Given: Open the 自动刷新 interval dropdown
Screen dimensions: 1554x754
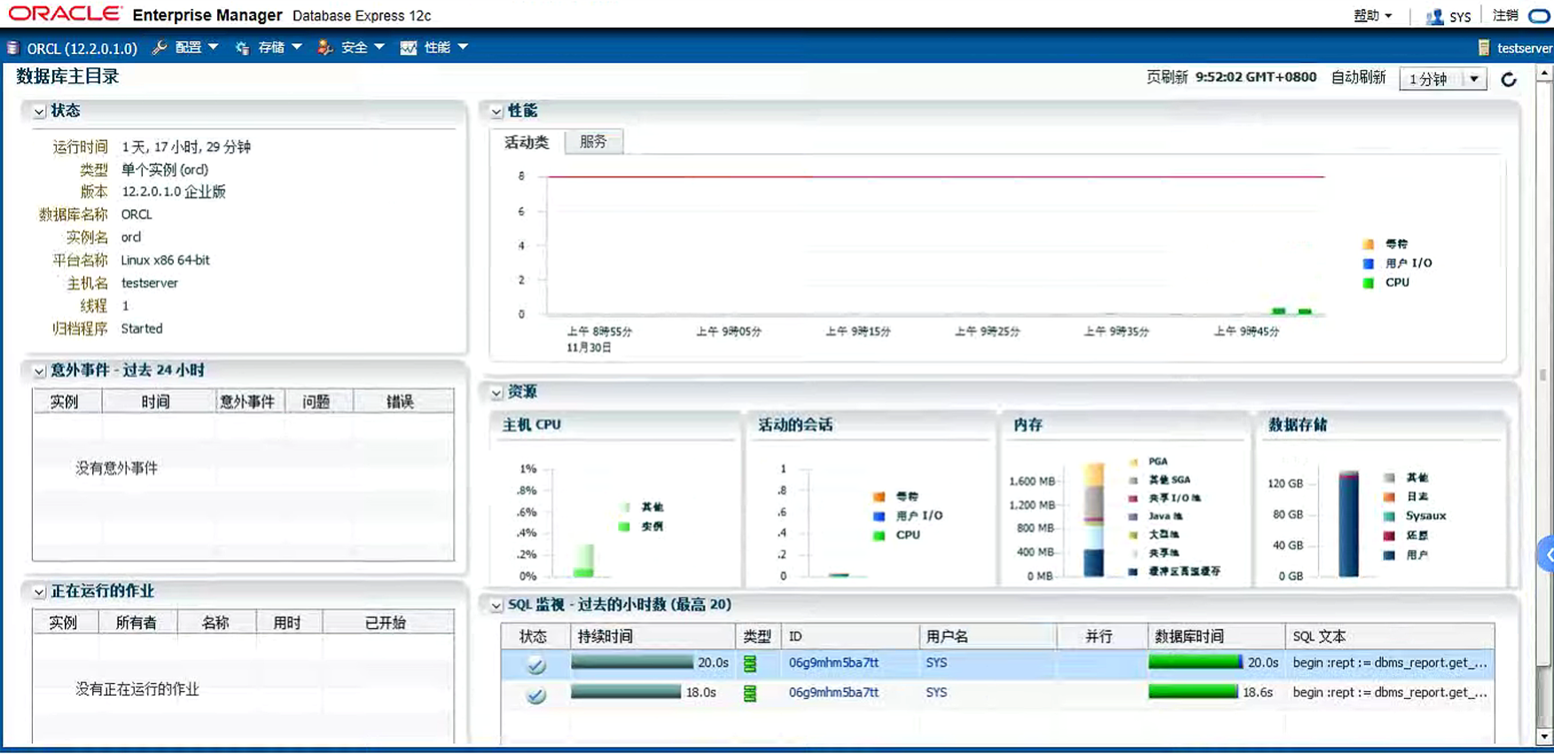Looking at the screenshot, I should point(1442,79).
